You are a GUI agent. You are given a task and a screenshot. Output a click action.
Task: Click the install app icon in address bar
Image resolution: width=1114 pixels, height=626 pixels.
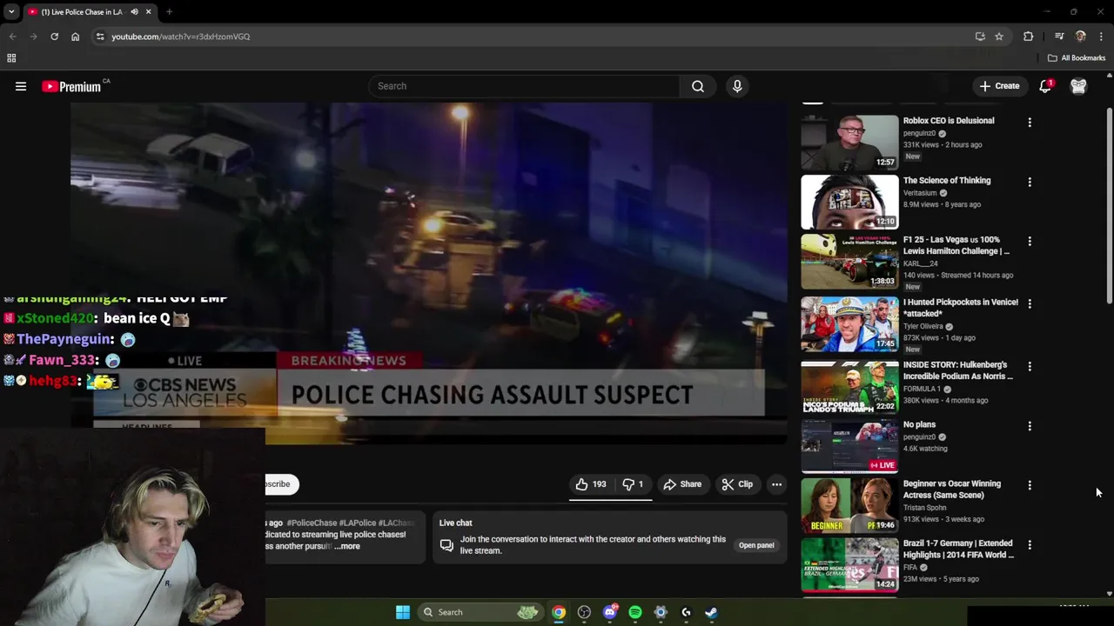click(x=980, y=37)
